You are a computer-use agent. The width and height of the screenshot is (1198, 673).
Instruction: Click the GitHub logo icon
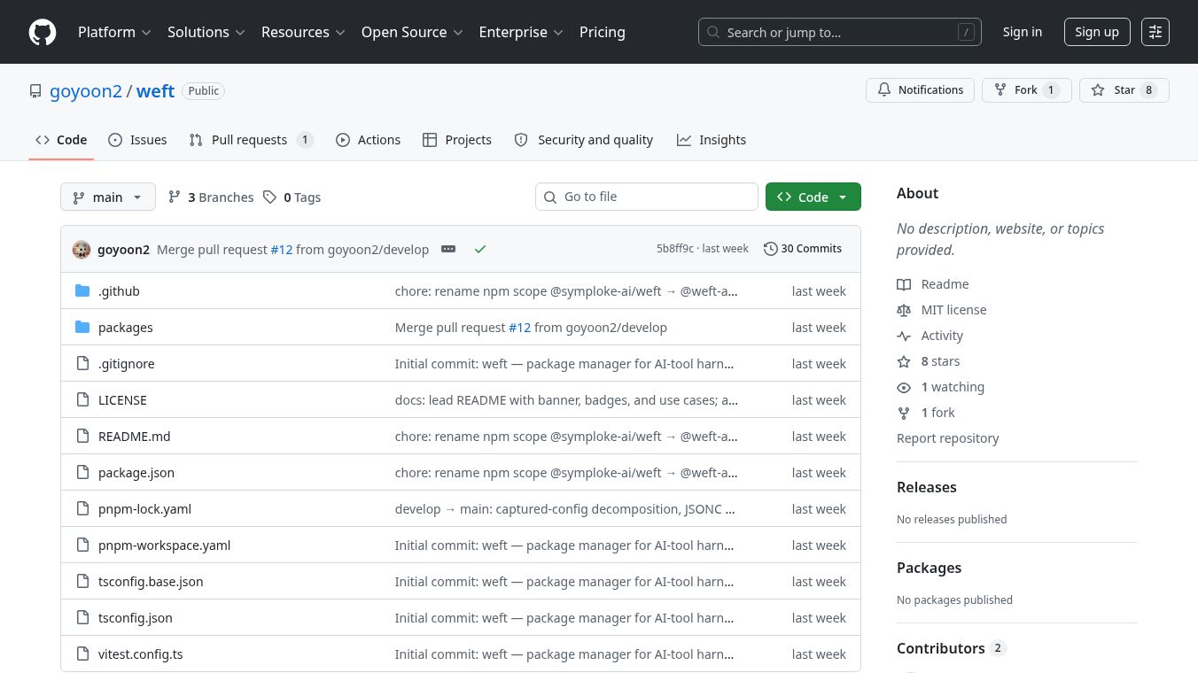pos(43,32)
